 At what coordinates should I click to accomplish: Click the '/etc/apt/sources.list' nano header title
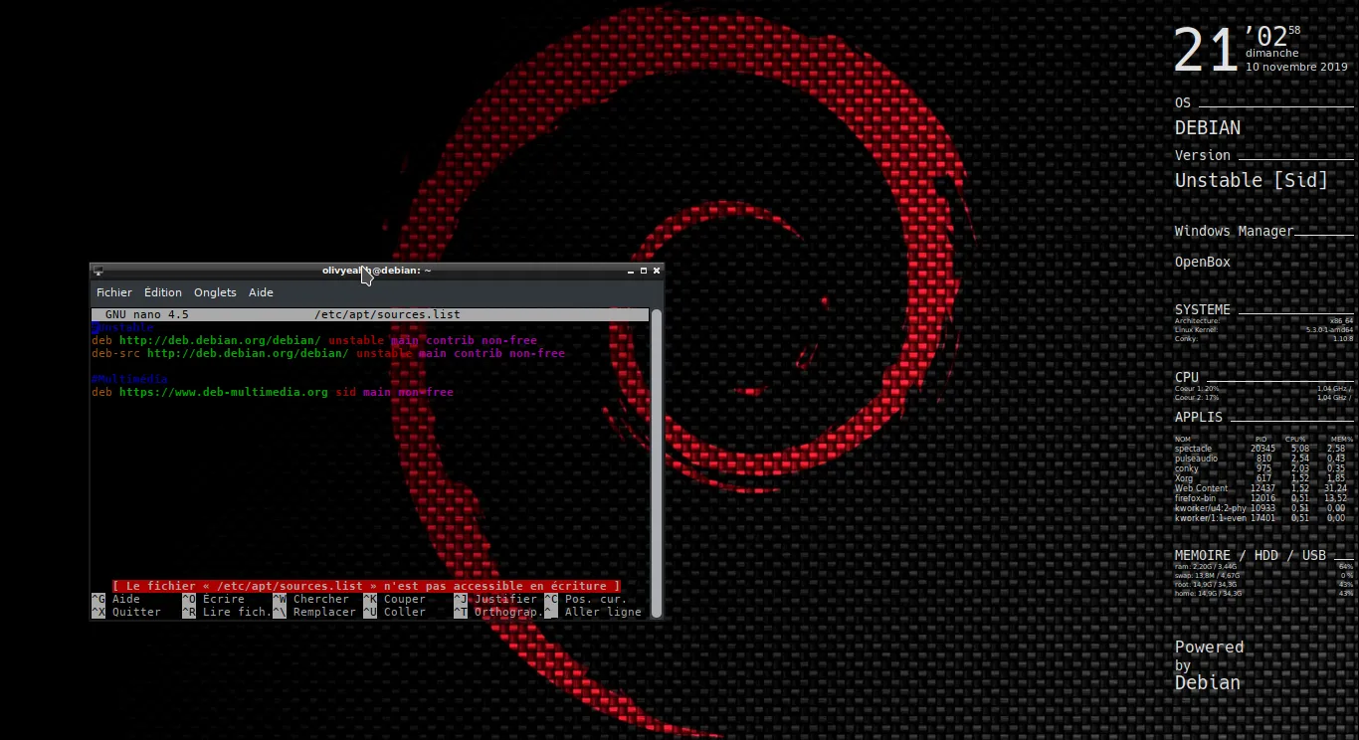click(x=387, y=314)
